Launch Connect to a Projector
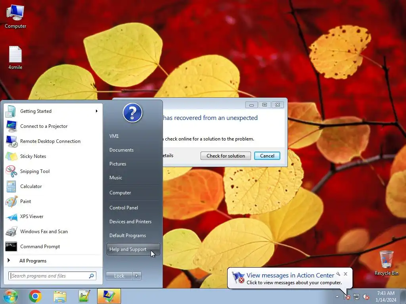This screenshot has width=406, height=304. [53, 126]
